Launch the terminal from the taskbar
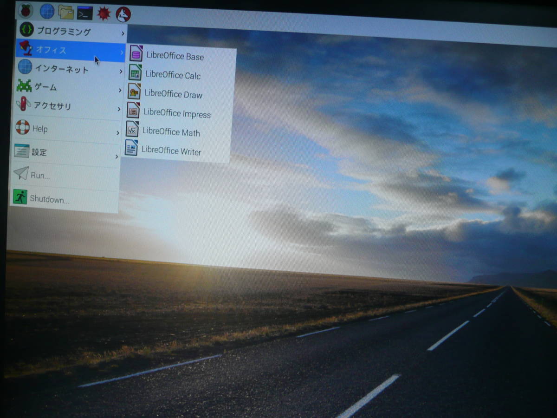Screen dimensions: 557x418 pyautogui.click(x=84, y=13)
